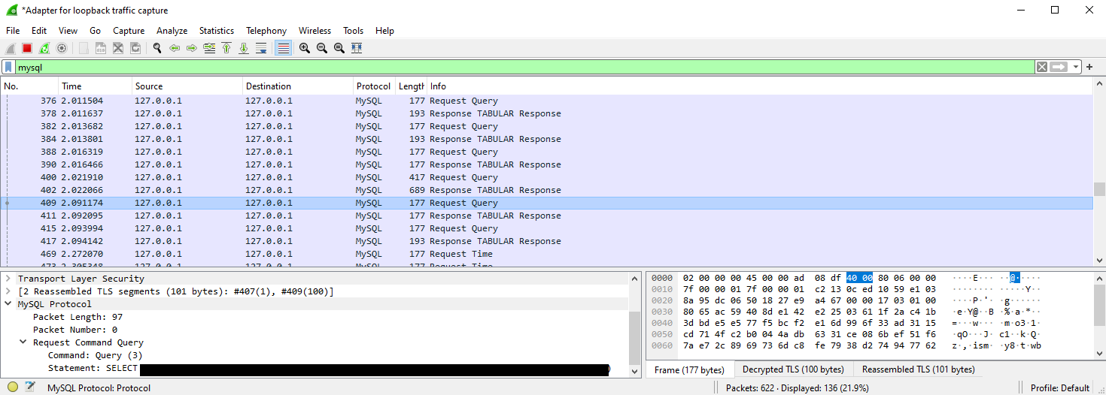This screenshot has height=395, width=1106.
Task: Expand the Transport Layer Security node
Action: coord(8,279)
